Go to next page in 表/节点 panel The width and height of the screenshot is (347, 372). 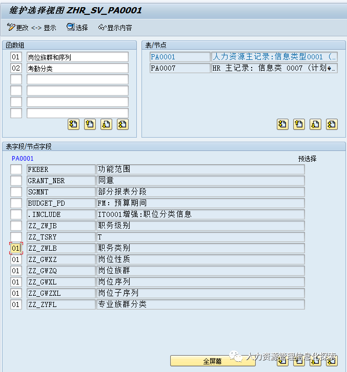(315, 124)
